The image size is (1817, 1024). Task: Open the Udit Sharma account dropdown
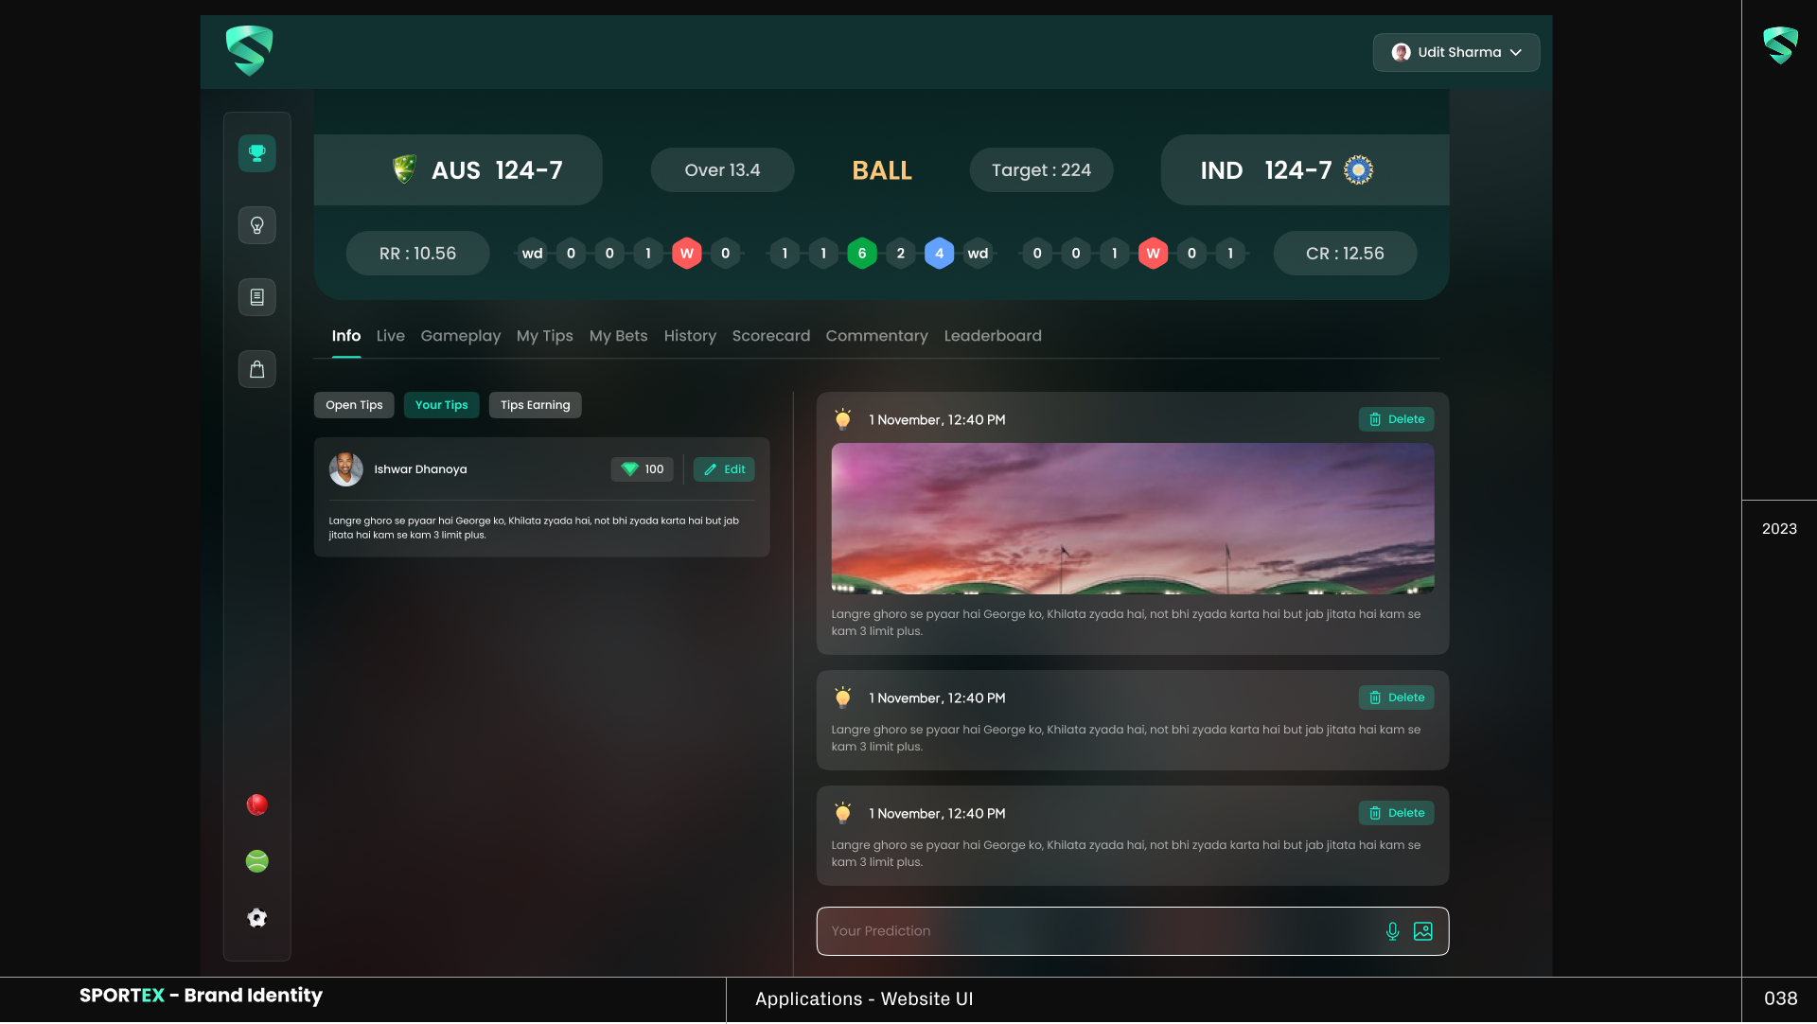(x=1455, y=52)
